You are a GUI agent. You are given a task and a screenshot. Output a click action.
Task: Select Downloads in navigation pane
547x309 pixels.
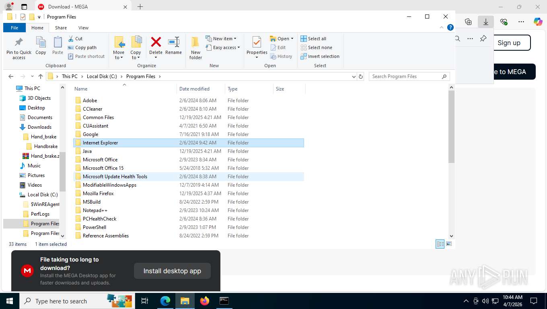pos(39,127)
